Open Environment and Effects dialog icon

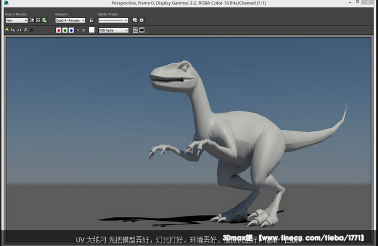(142, 20)
